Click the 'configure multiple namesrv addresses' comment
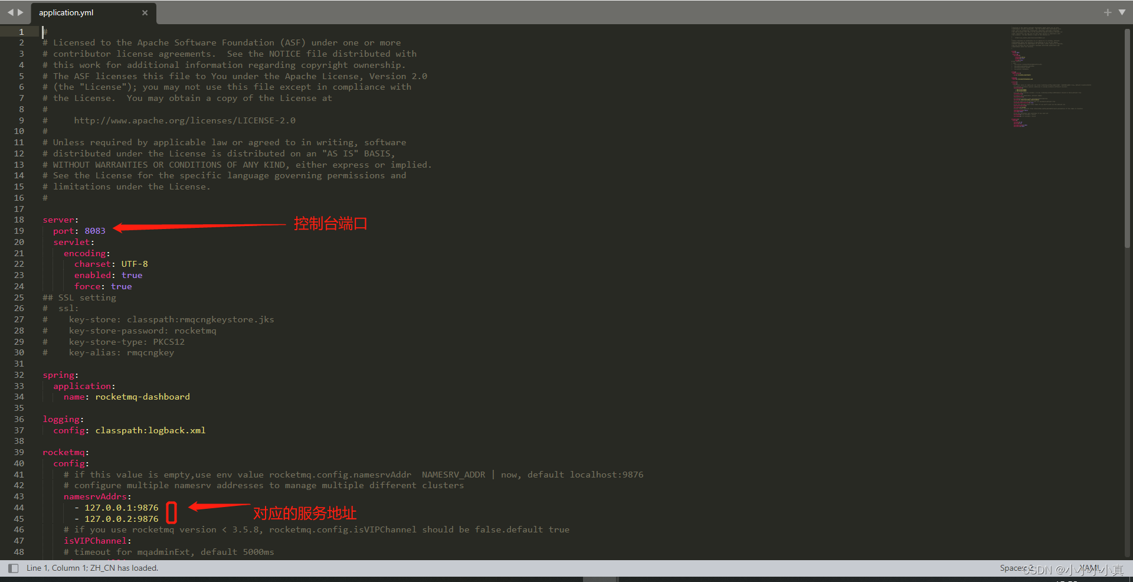 pos(264,485)
